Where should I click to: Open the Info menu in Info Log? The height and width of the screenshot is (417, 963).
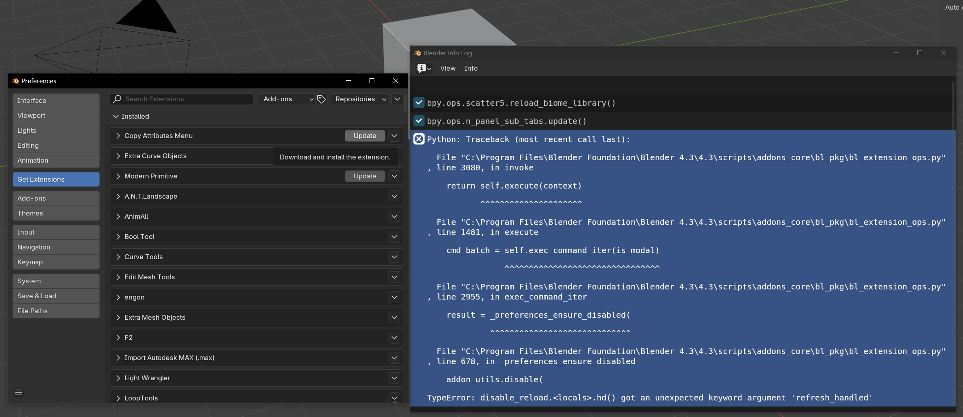[x=471, y=68]
